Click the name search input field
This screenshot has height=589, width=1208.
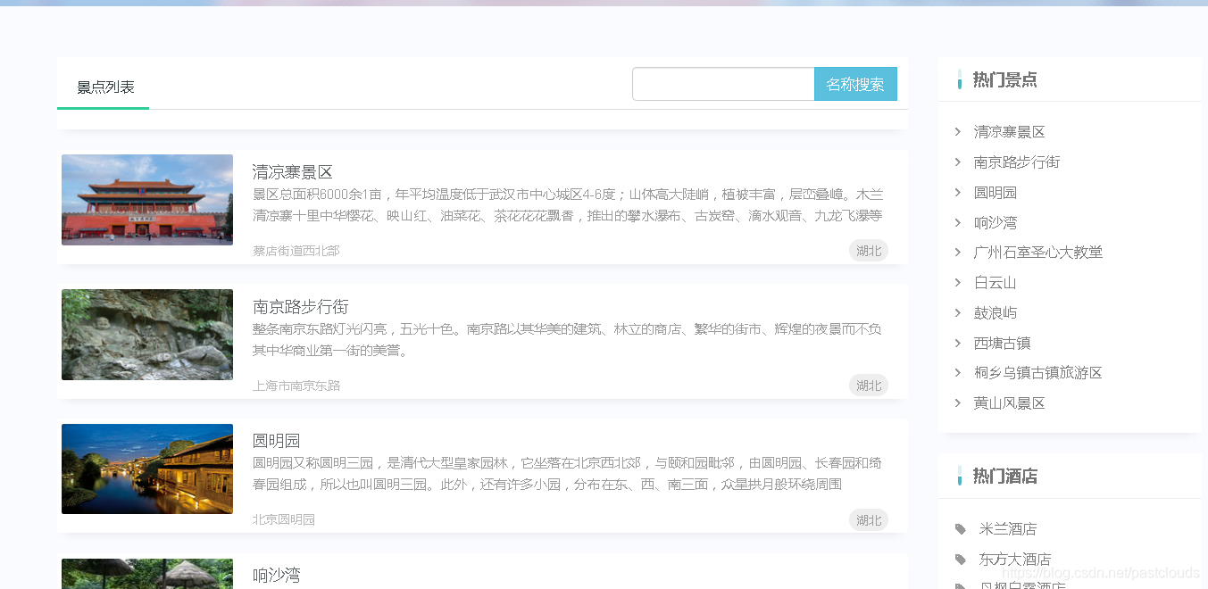[x=723, y=84]
